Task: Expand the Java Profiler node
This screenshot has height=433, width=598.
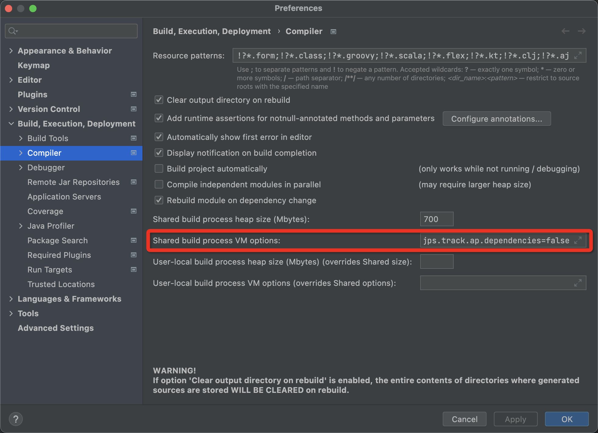Action: coord(21,226)
